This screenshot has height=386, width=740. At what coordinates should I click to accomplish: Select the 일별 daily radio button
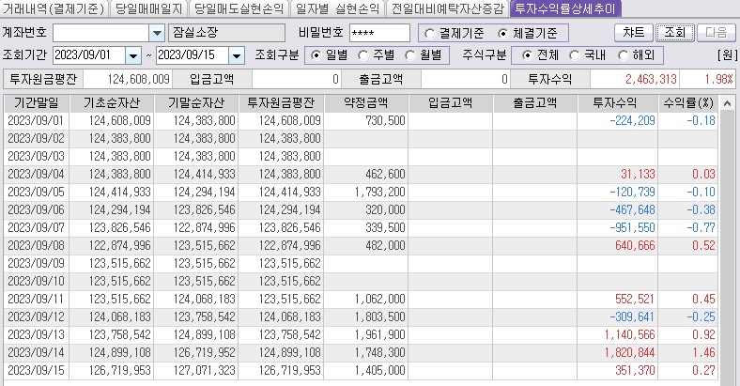316,55
